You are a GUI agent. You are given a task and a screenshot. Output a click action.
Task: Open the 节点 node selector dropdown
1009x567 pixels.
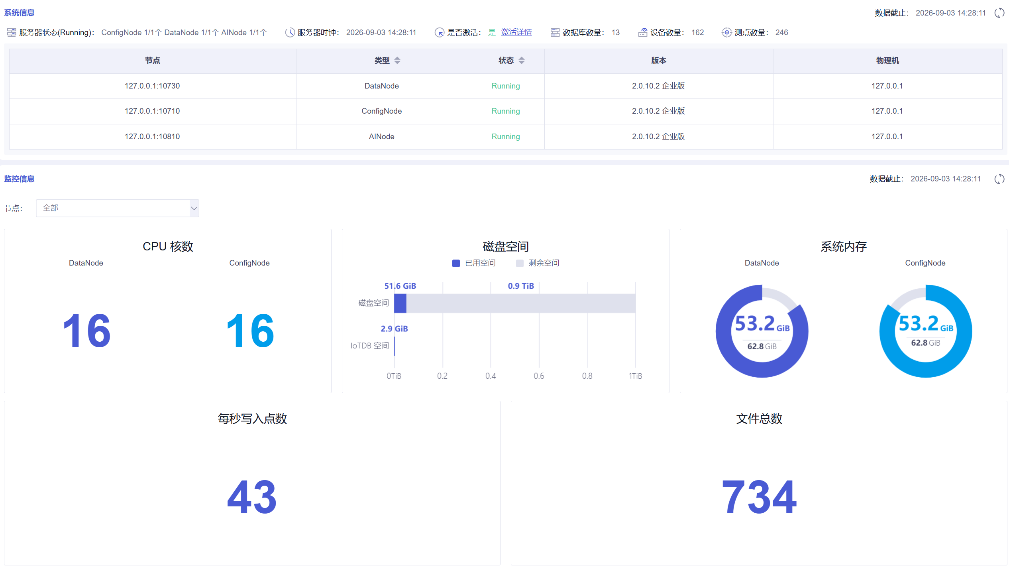tap(117, 208)
